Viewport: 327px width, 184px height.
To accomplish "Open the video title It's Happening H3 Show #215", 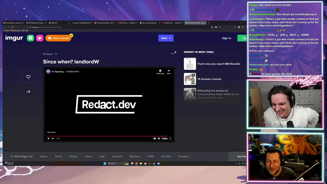I will 65,72.
